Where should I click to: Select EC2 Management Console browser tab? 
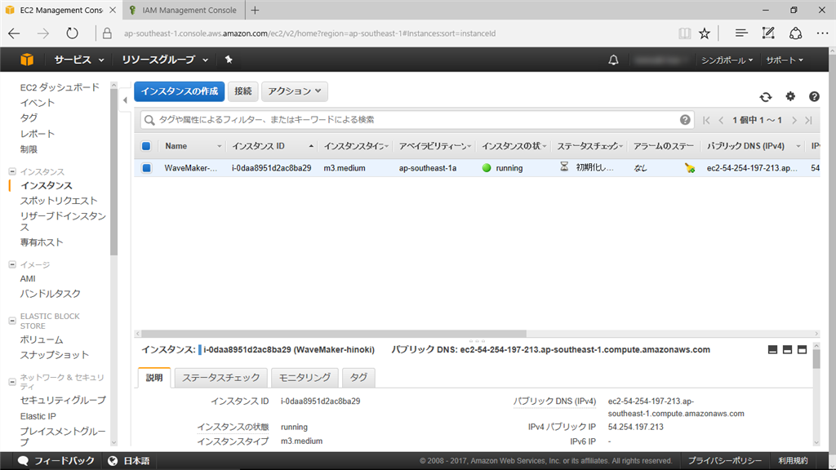pos(61,10)
